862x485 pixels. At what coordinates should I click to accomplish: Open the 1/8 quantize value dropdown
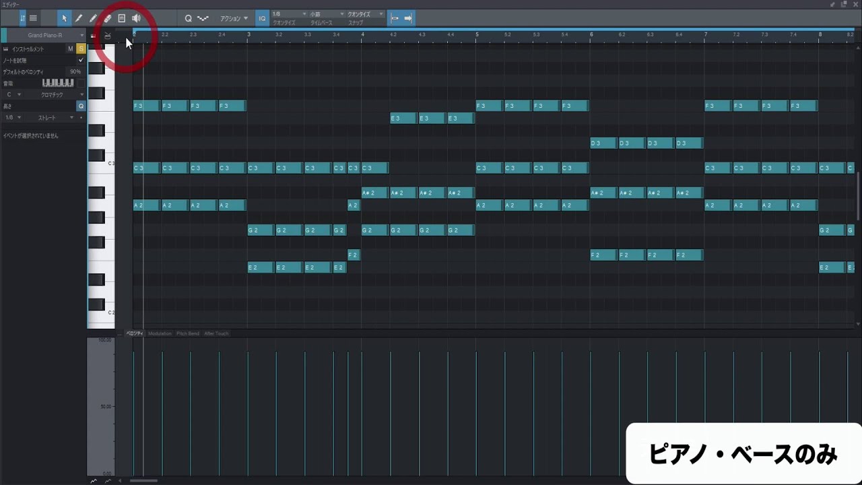[x=290, y=14]
